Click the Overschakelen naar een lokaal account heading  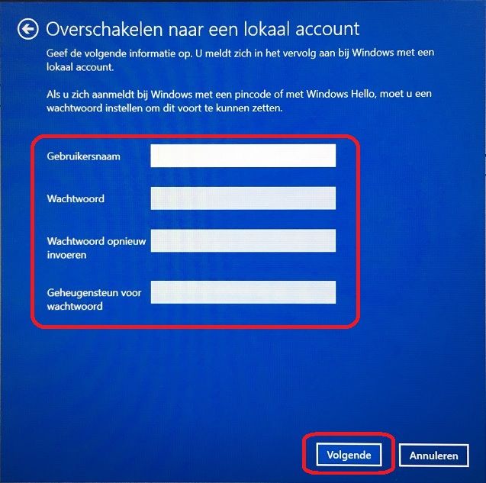point(203,29)
